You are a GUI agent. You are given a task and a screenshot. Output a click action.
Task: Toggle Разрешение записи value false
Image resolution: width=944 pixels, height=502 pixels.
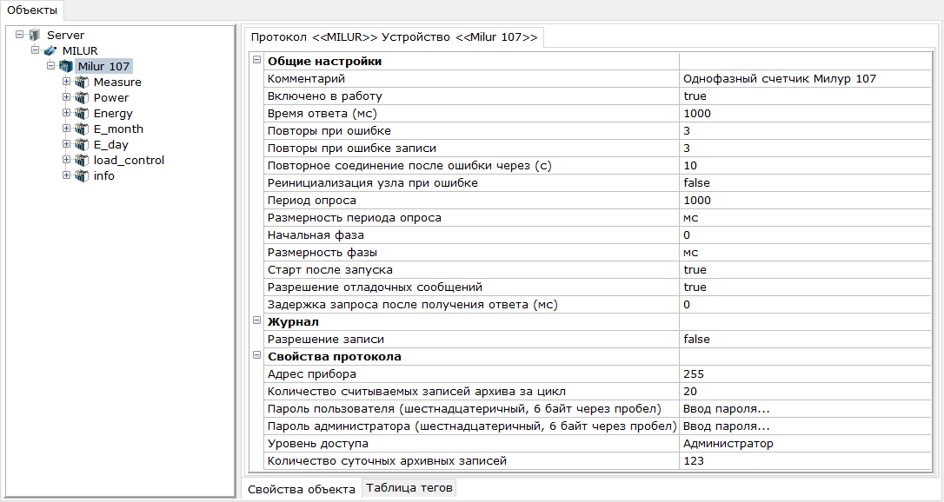click(x=805, y=340)
